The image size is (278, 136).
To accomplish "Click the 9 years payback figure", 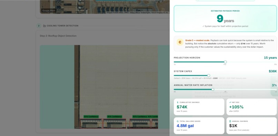I will pyautogui.click(x=225, y=19).
